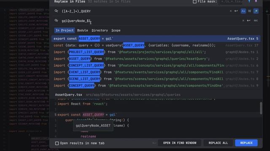This screenshot has width=270, height=151.
Task: Select result 'export const ASSET_QUERY = gql'
Action: click(x=156, y=39)
